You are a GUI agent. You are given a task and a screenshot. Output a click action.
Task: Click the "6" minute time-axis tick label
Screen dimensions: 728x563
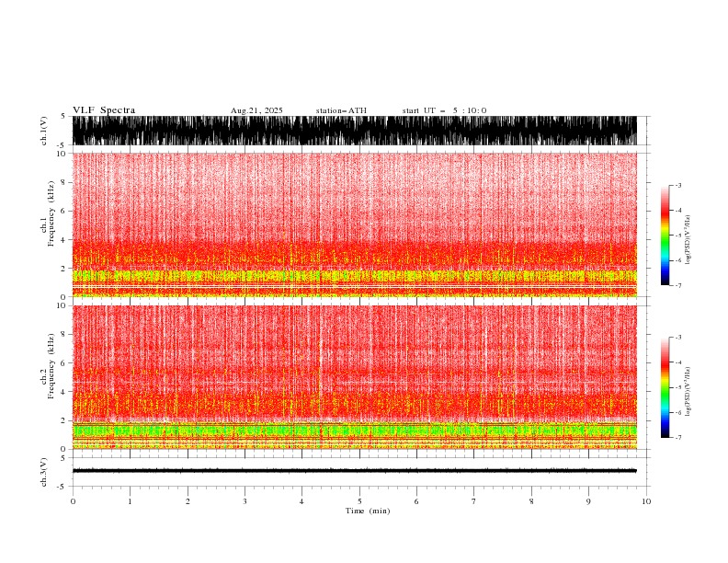pos(416,501)
